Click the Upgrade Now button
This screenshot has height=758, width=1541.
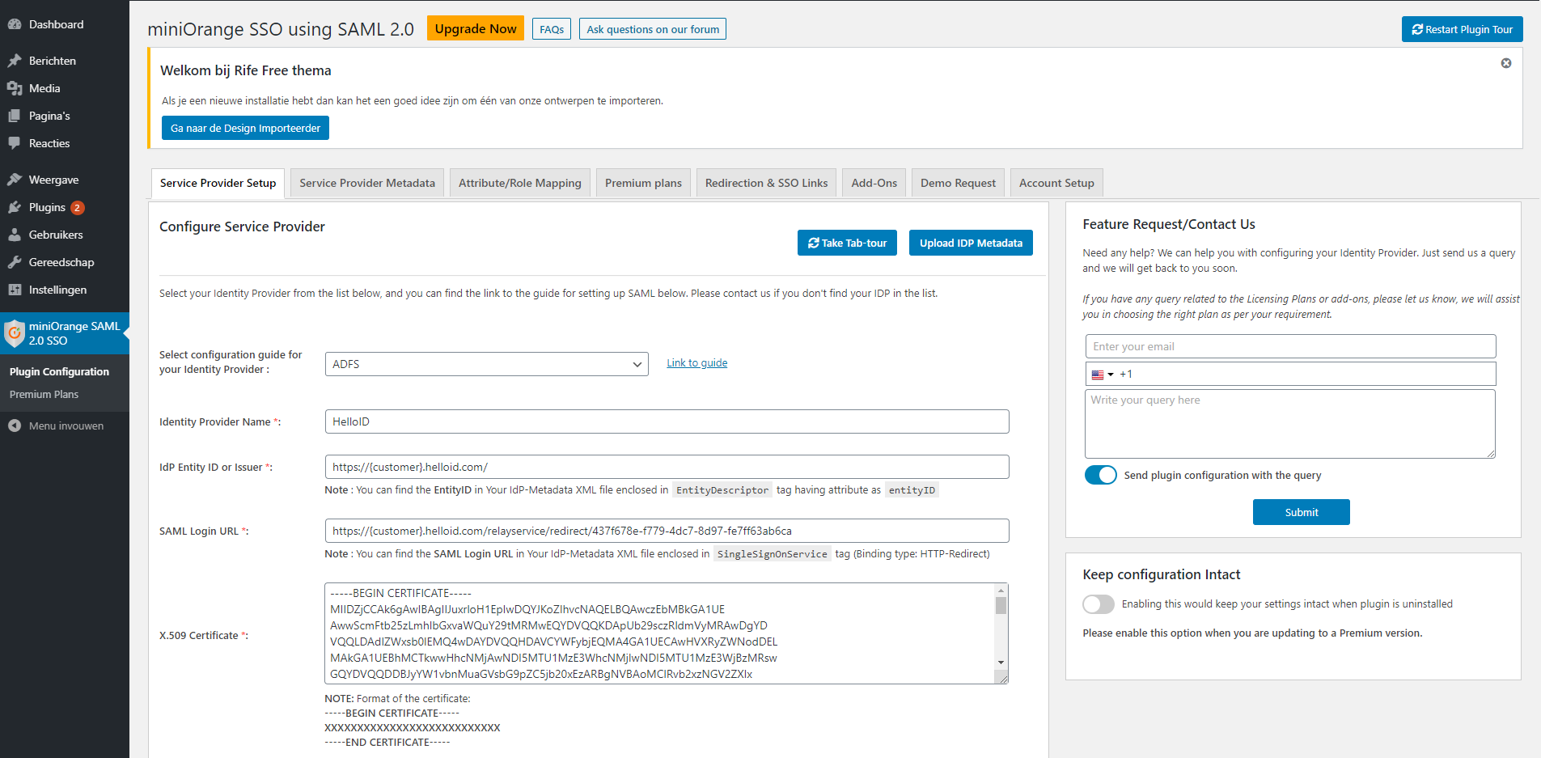476,28
